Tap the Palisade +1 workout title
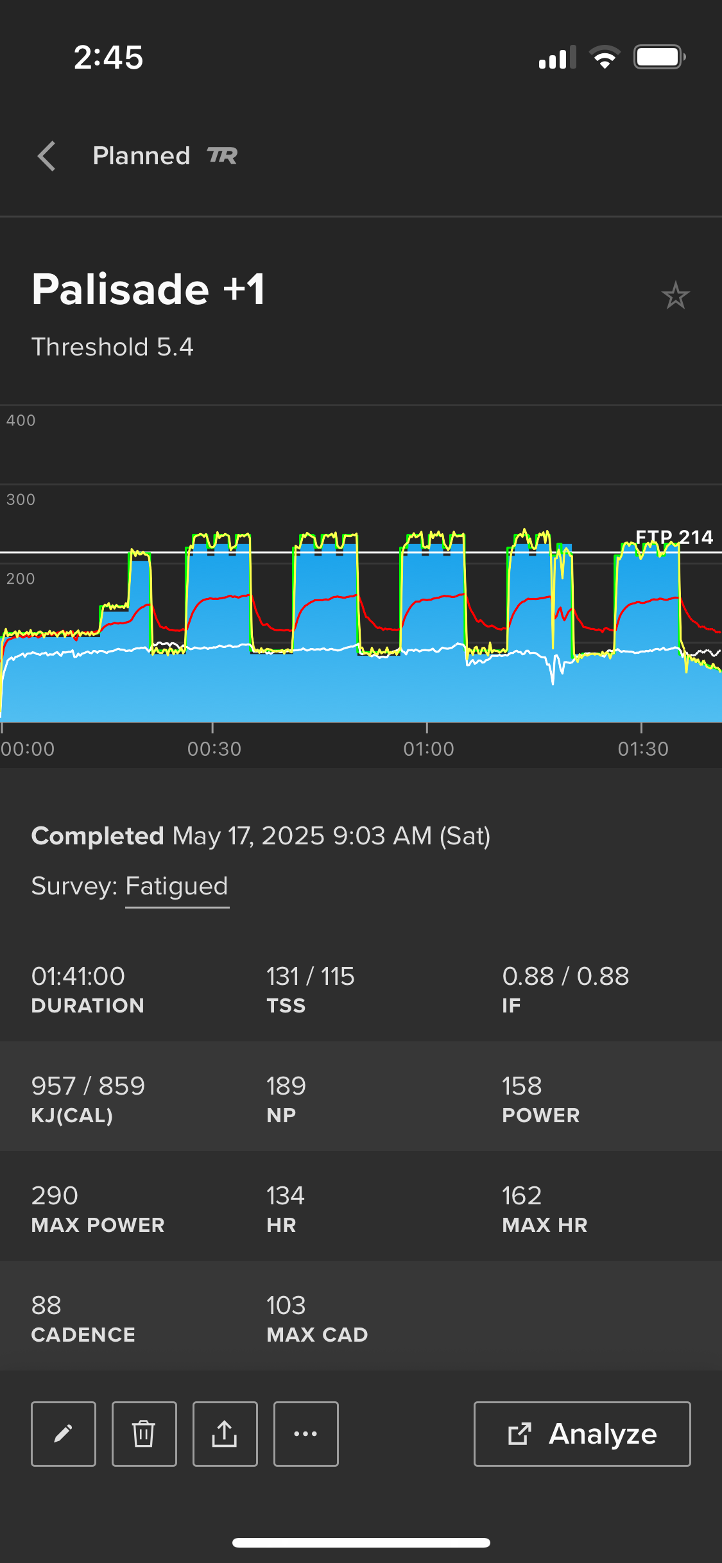The image size is (722, 1563). click(148, 289)
